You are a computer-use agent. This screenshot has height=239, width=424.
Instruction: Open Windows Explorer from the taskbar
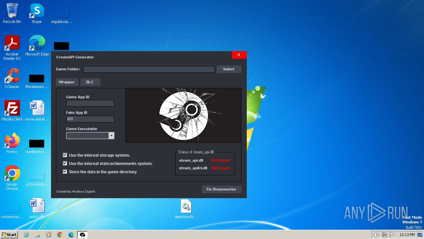pyautogui.click(x=37, y=235)
